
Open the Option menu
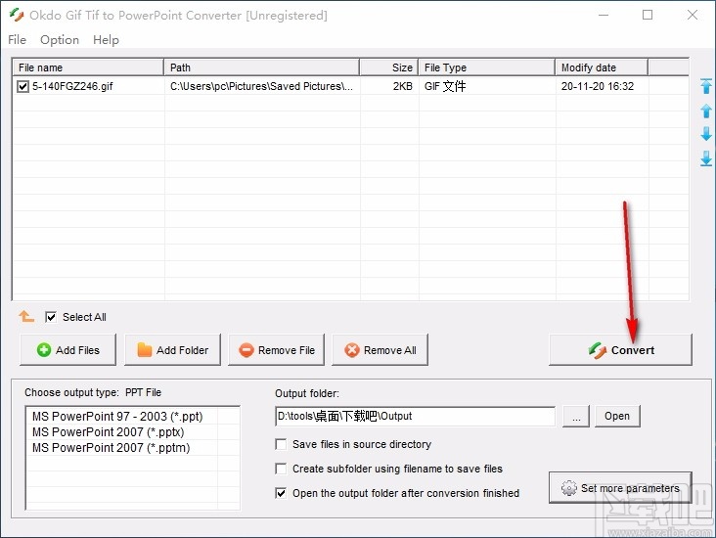[60, 40]
